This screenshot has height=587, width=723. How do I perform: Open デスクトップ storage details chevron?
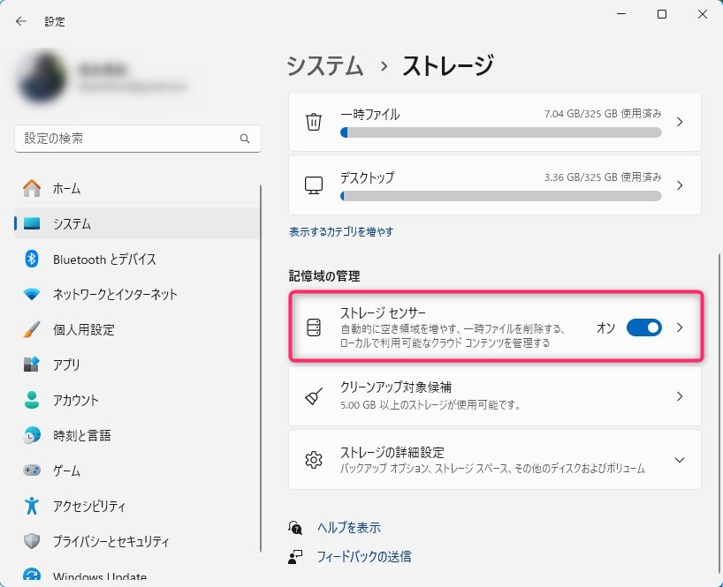[x=679, y=185]
